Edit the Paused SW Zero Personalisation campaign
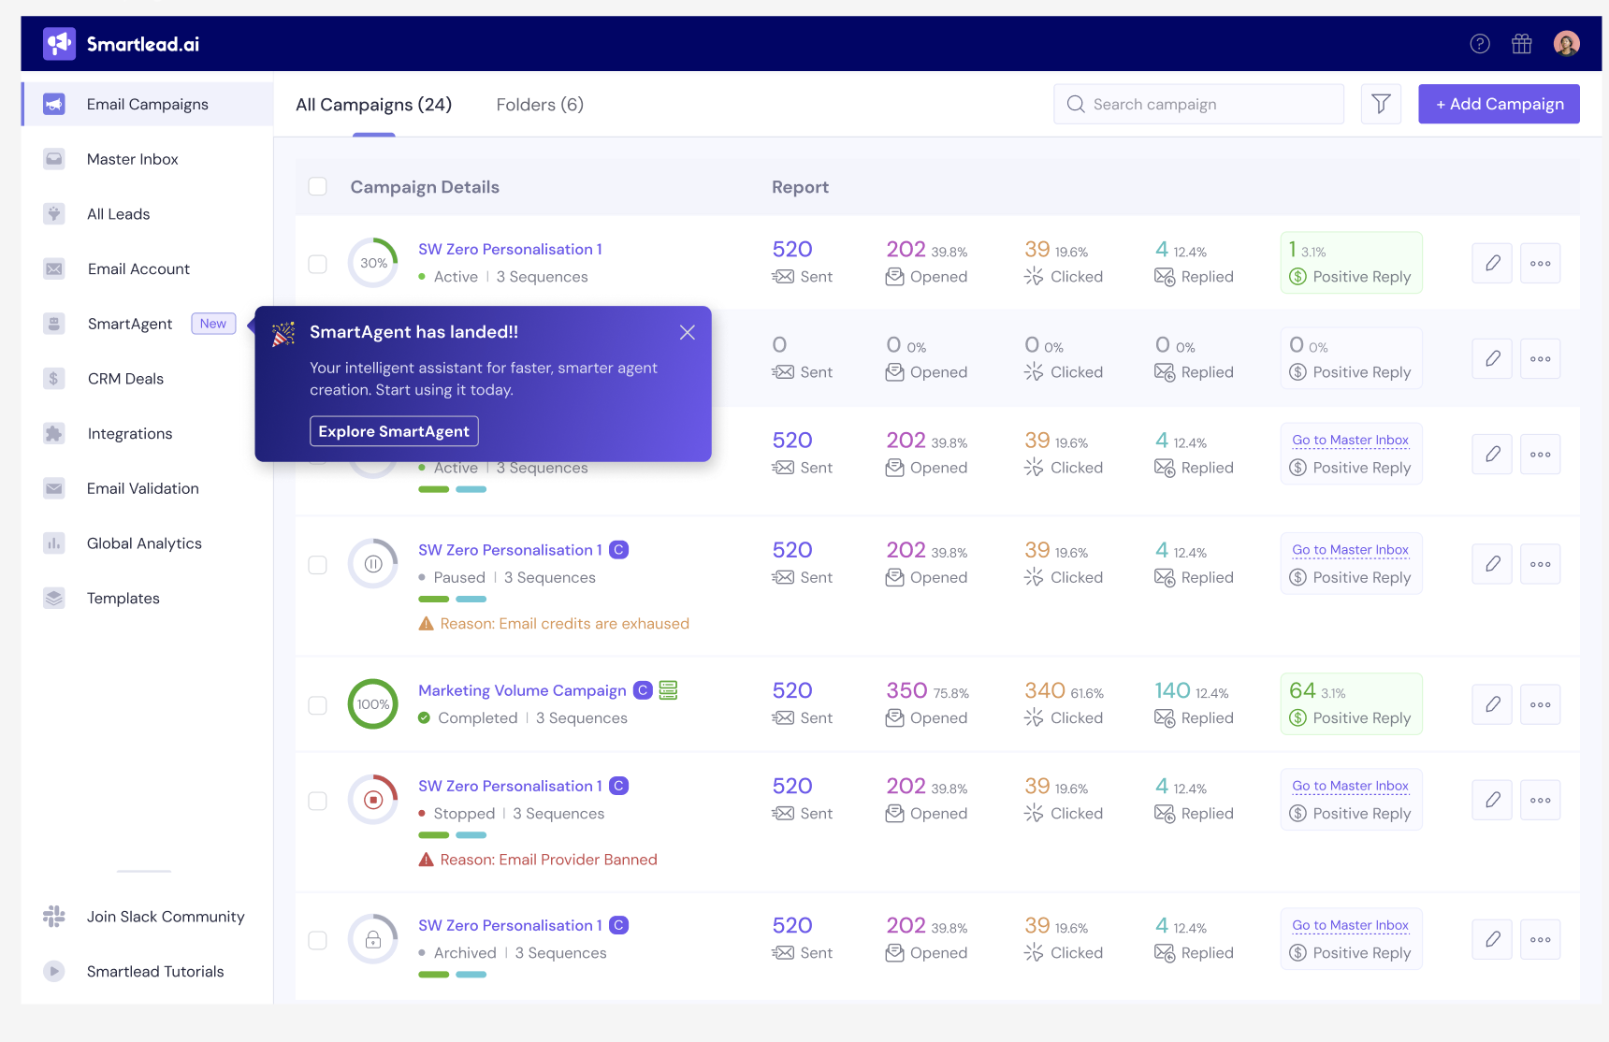The width and height of the screenshot is (1609, 1042). pyautogui.click(x=1492, y=564)
